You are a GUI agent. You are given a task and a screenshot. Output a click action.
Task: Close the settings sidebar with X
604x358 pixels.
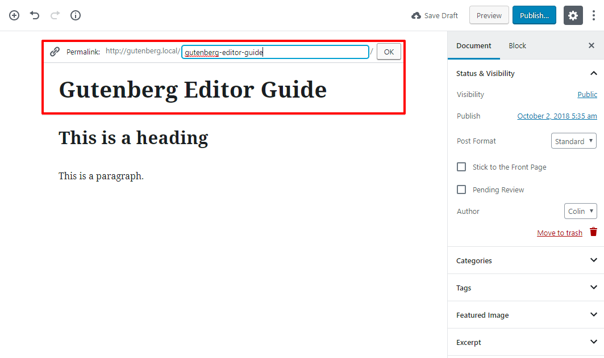[591, 45]
